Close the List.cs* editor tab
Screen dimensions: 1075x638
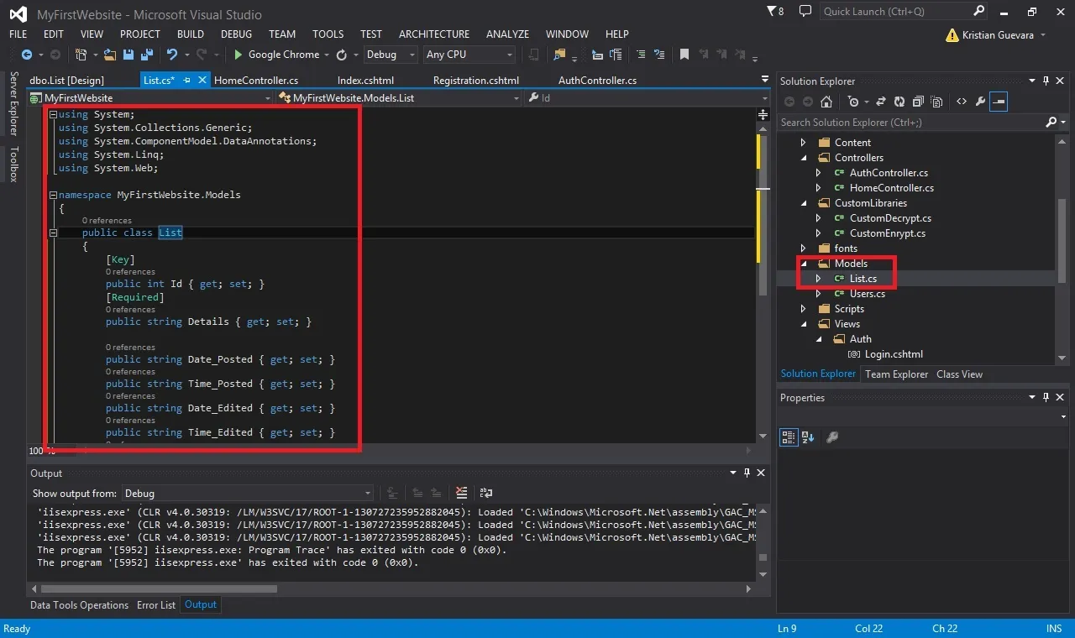click(201, 81)
